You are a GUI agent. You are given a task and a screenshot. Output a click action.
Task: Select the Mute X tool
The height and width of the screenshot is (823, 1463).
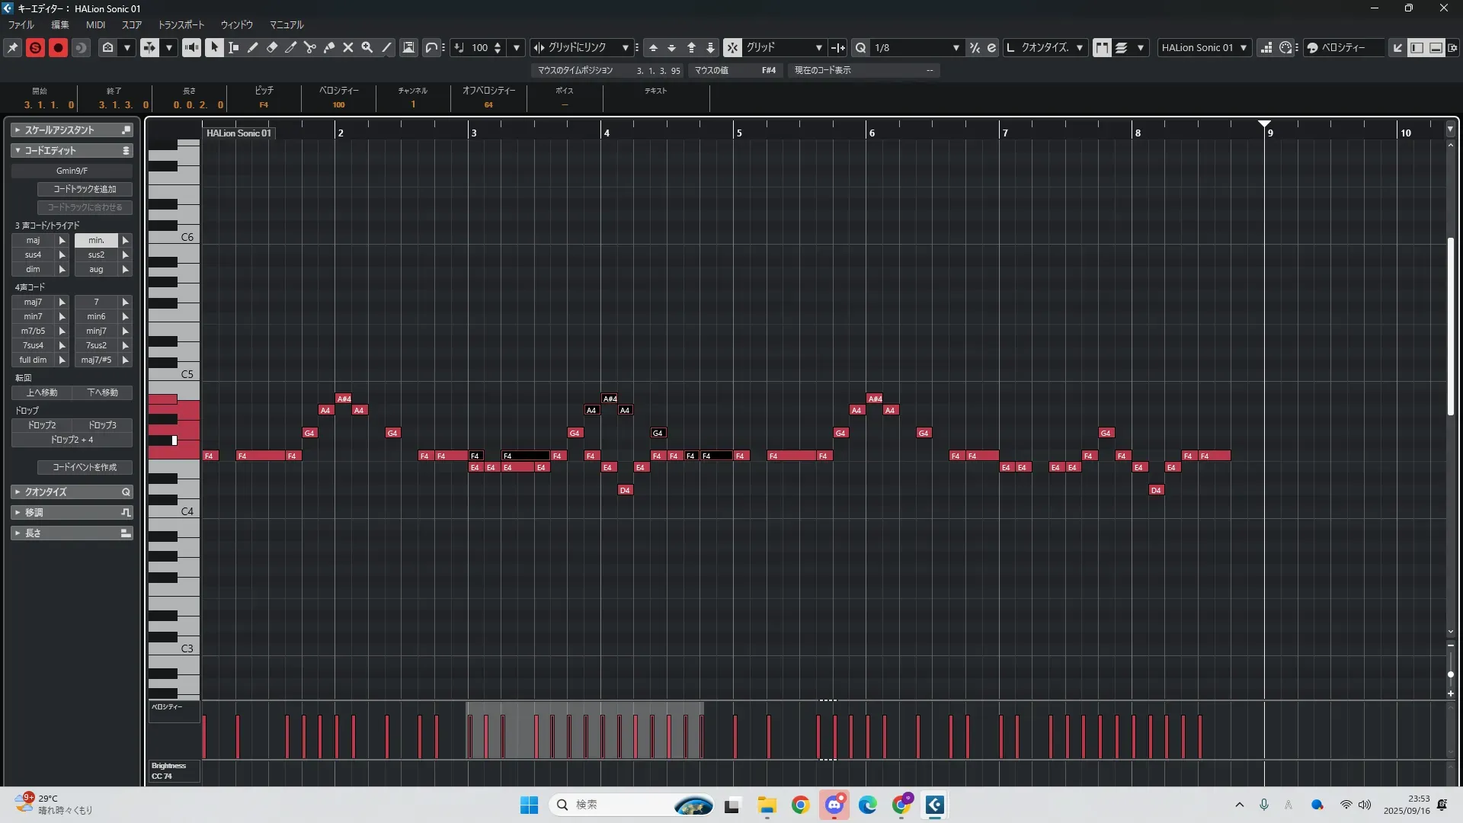(348, 47)
